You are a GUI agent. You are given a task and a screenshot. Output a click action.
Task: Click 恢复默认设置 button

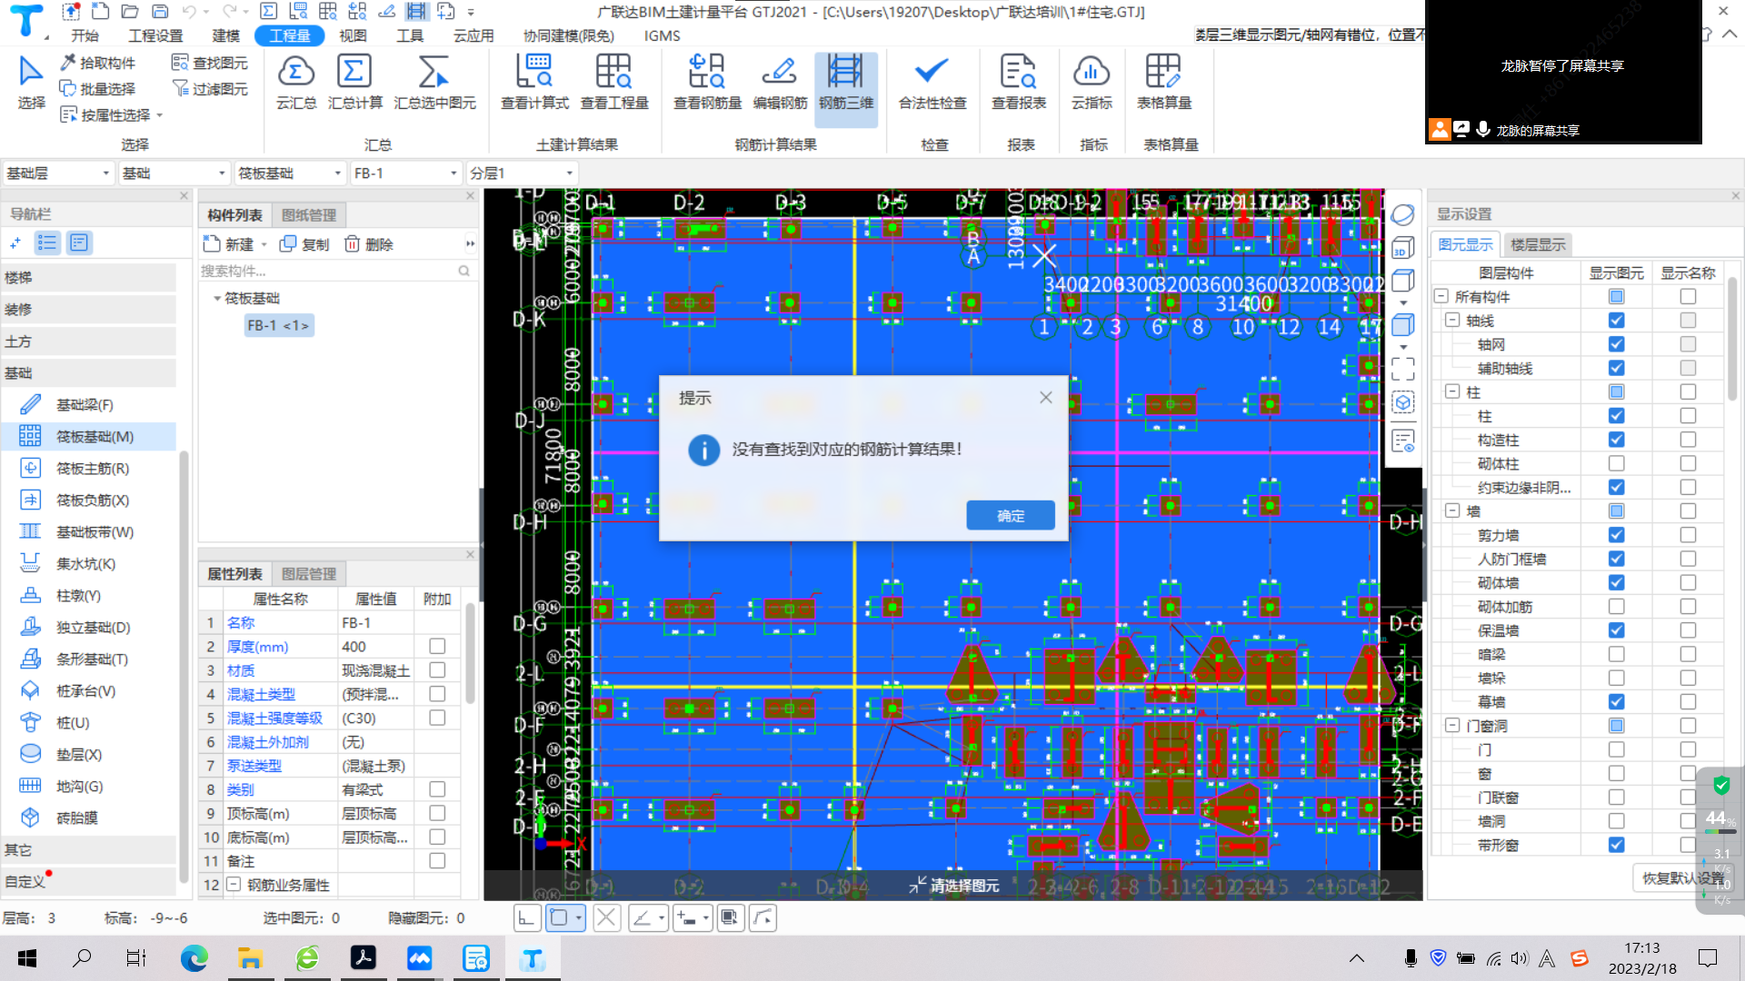(x=1683, y=877)
